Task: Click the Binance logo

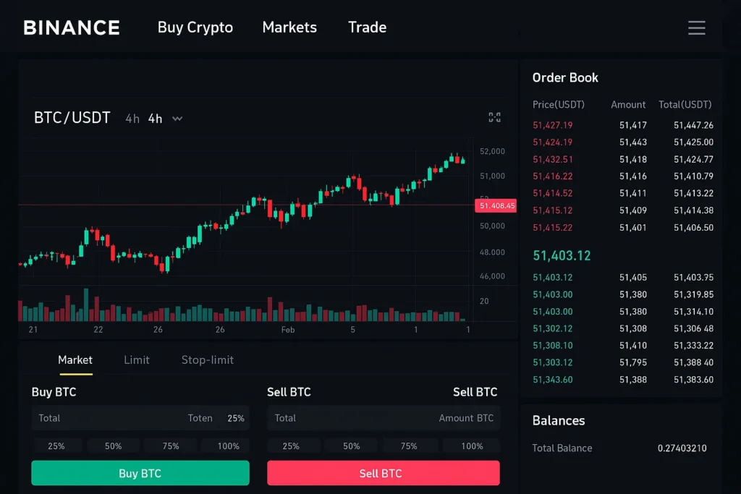Action: click(x=71, y=27)
